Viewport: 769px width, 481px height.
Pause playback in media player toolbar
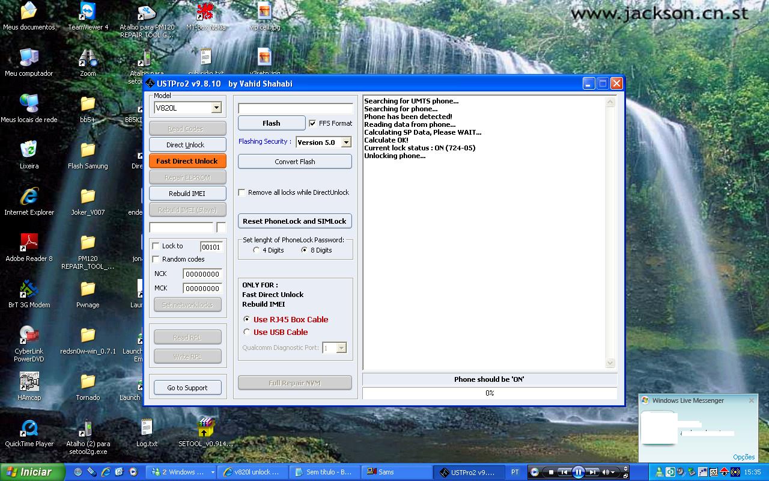click(x=578, y=472)
